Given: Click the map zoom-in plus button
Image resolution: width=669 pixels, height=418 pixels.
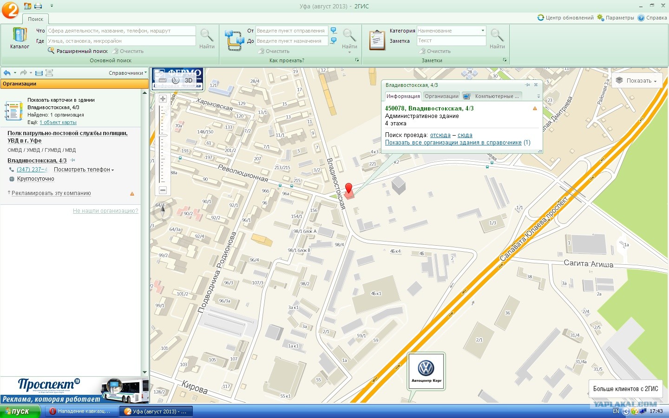Looking at the screenshot, I should click(163, 99).
